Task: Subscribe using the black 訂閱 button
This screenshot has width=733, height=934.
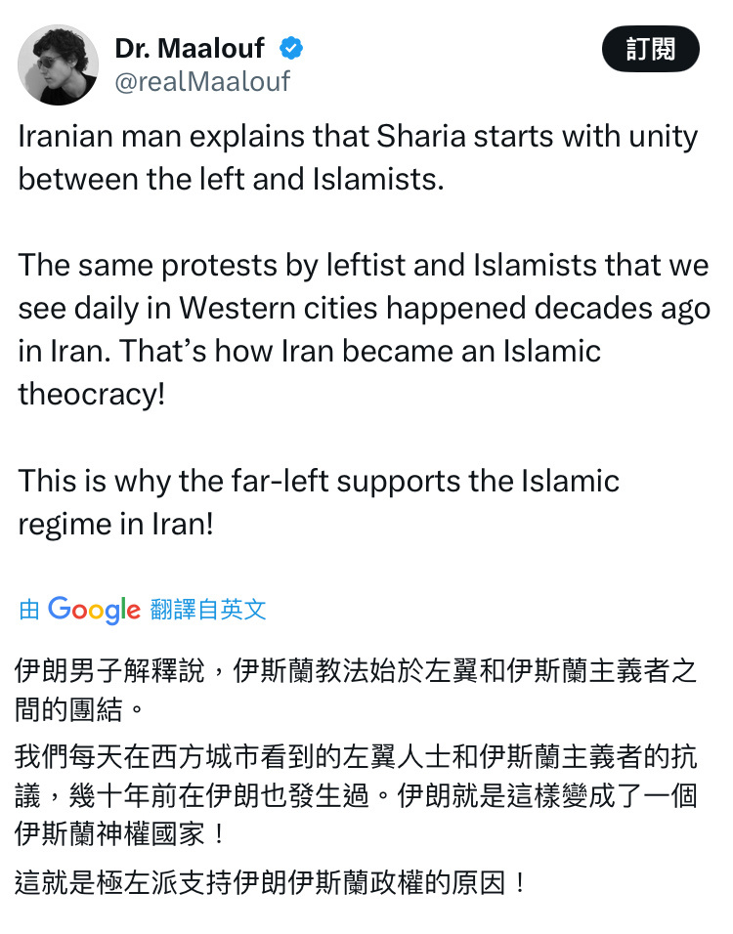Action: 651,49
